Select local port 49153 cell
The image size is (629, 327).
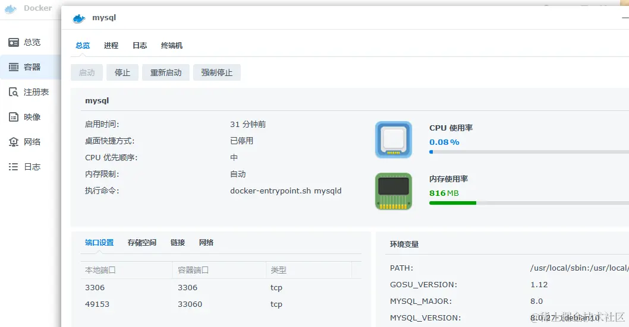point(97,304)
